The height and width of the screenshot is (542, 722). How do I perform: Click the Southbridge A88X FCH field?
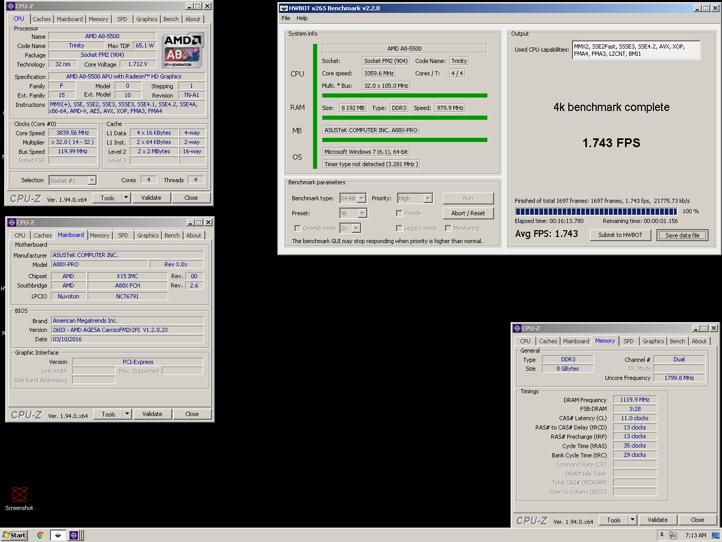click(x=127, y=285)
